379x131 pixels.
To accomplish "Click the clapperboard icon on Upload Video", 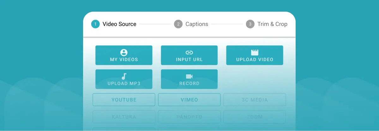I will click(x=255, y=53).
